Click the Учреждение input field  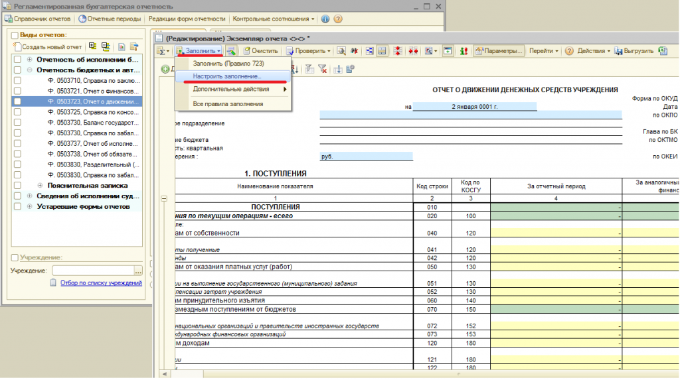[x=93, y=271]
